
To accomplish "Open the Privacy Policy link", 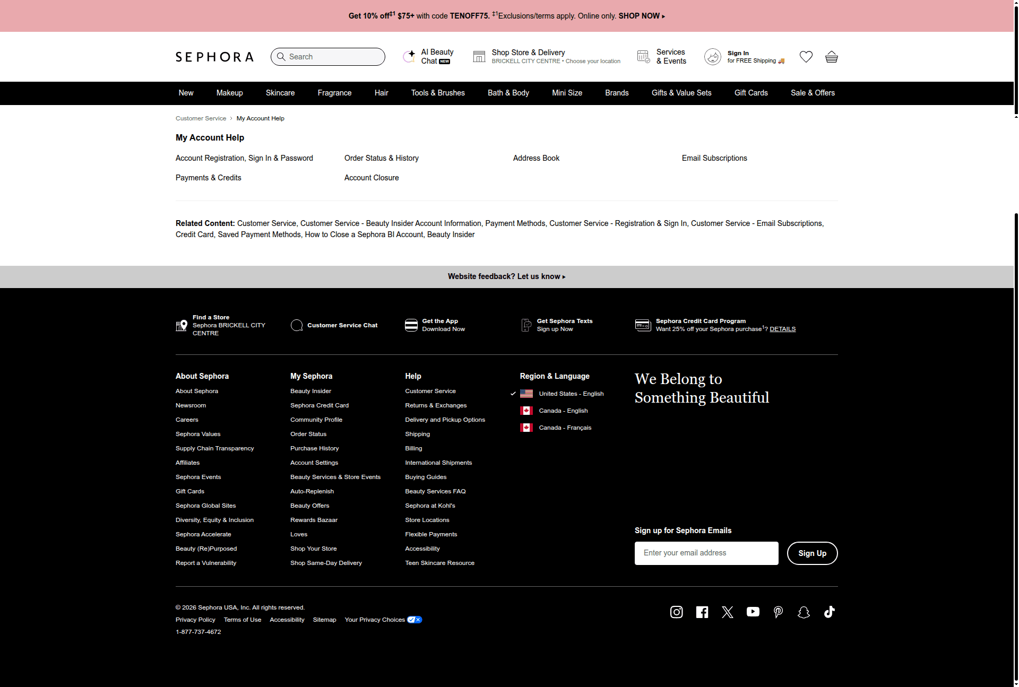I will point(195,620).
